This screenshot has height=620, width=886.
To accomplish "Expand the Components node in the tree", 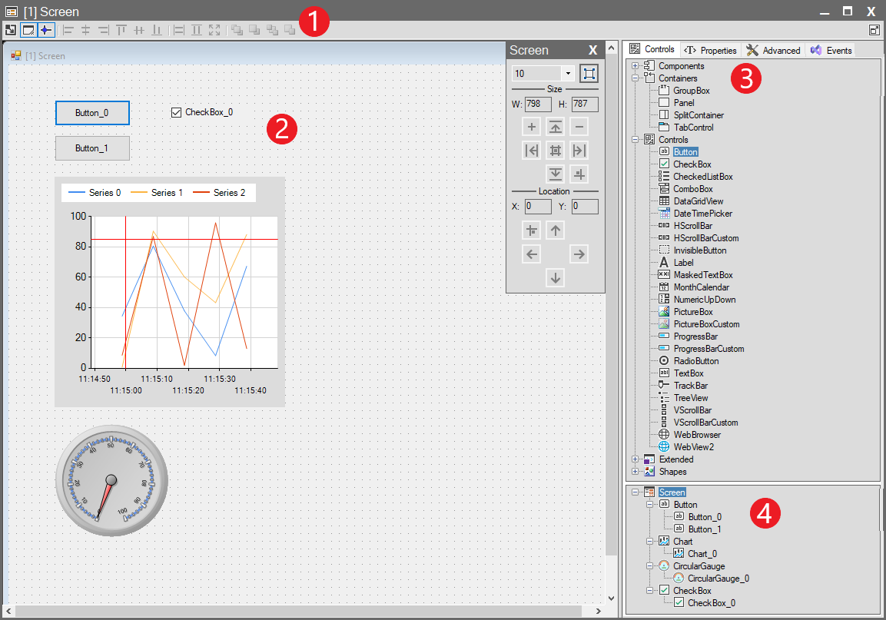I will [x=635, y=66].
